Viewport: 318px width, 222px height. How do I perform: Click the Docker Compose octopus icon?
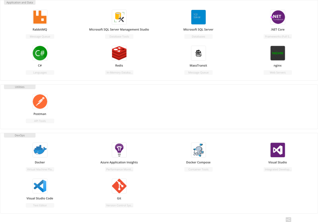(x=198, y=150)
